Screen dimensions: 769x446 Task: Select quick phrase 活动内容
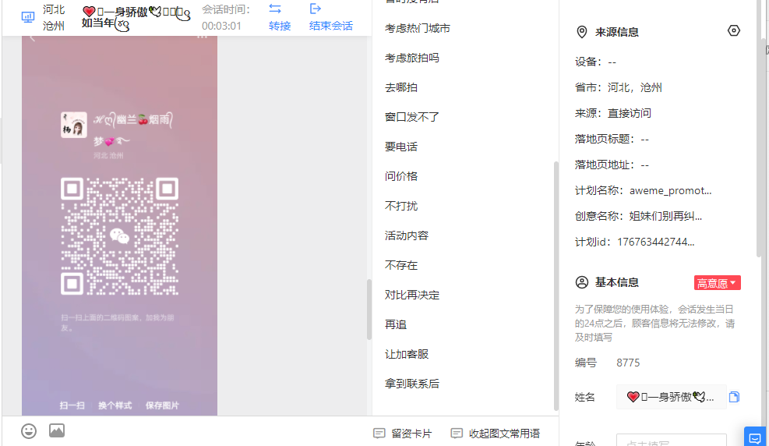point(407,235)
